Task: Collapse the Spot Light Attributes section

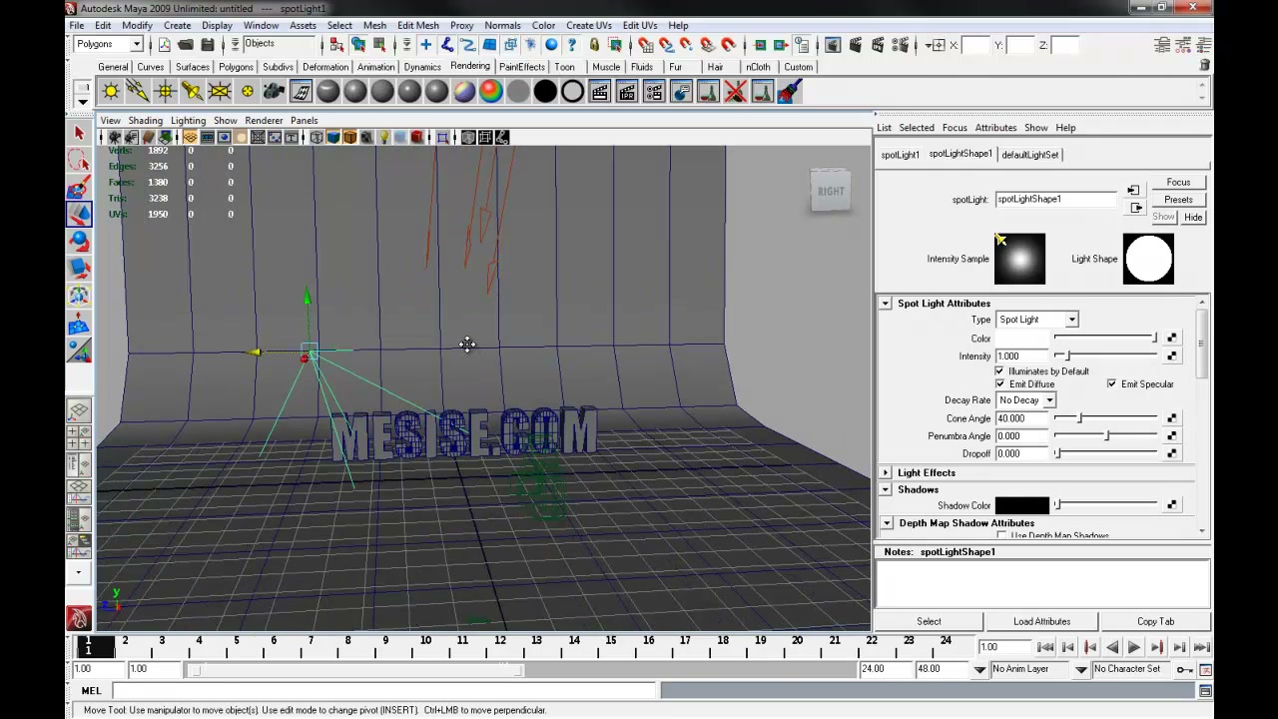Action: 886,304
